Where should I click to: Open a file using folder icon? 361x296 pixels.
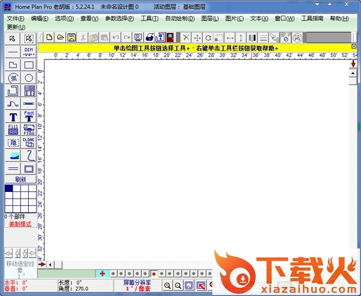tap(60, 37)
